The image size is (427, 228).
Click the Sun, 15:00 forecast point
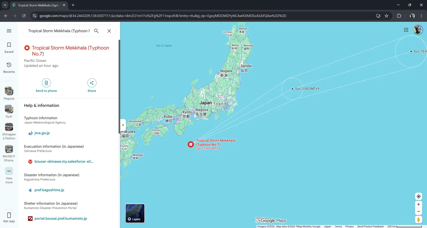[x=411, y=51]
